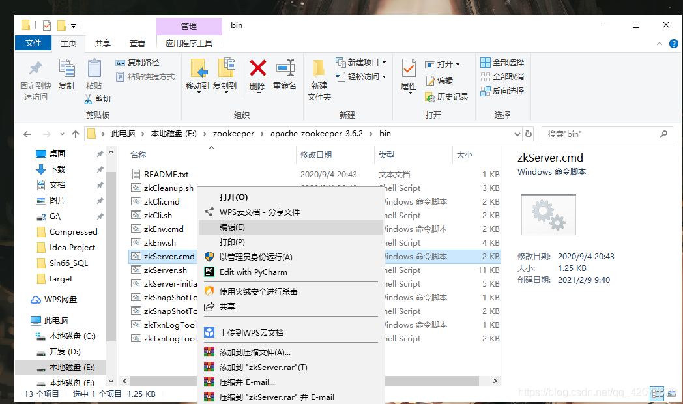Click the Copy to folder icon
This screenshot has width=683, height=404.
pyautogui.click(x=225, y=68)
